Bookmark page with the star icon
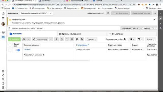The image size is (163, 92). (x=134, y=5)
